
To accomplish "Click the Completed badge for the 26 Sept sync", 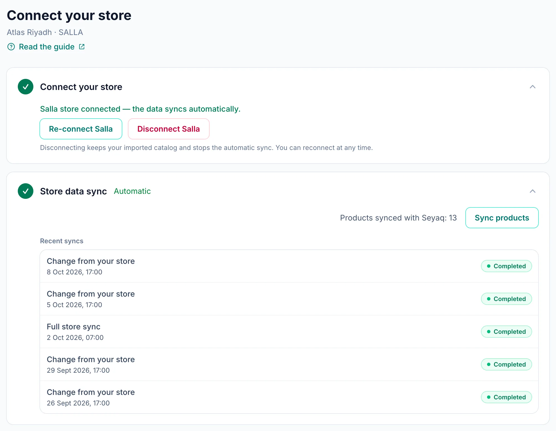I will click(506, 397).
